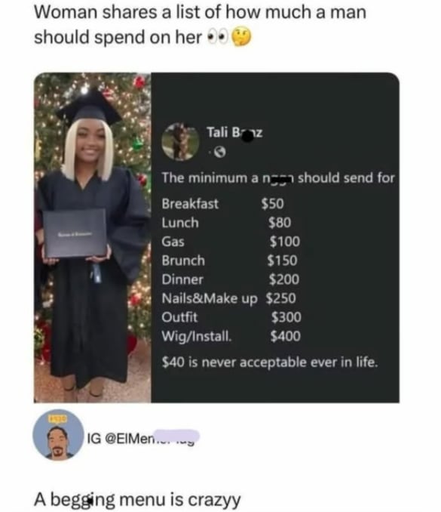The height and width of the screenshot is (512, 441).
Task: Open the Tali profile name link
Action: [234, 133]
